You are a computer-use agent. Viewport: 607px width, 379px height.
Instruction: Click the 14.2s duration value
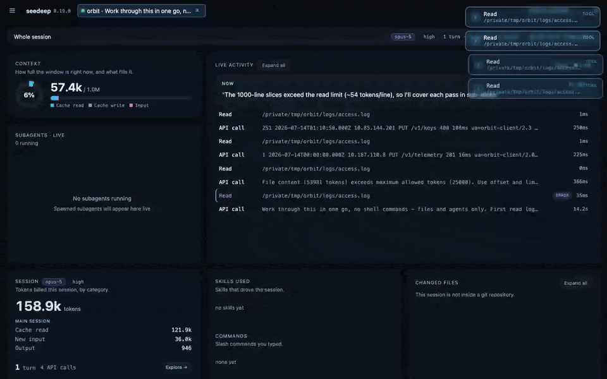pyautogui.click(x=580, y=209)
